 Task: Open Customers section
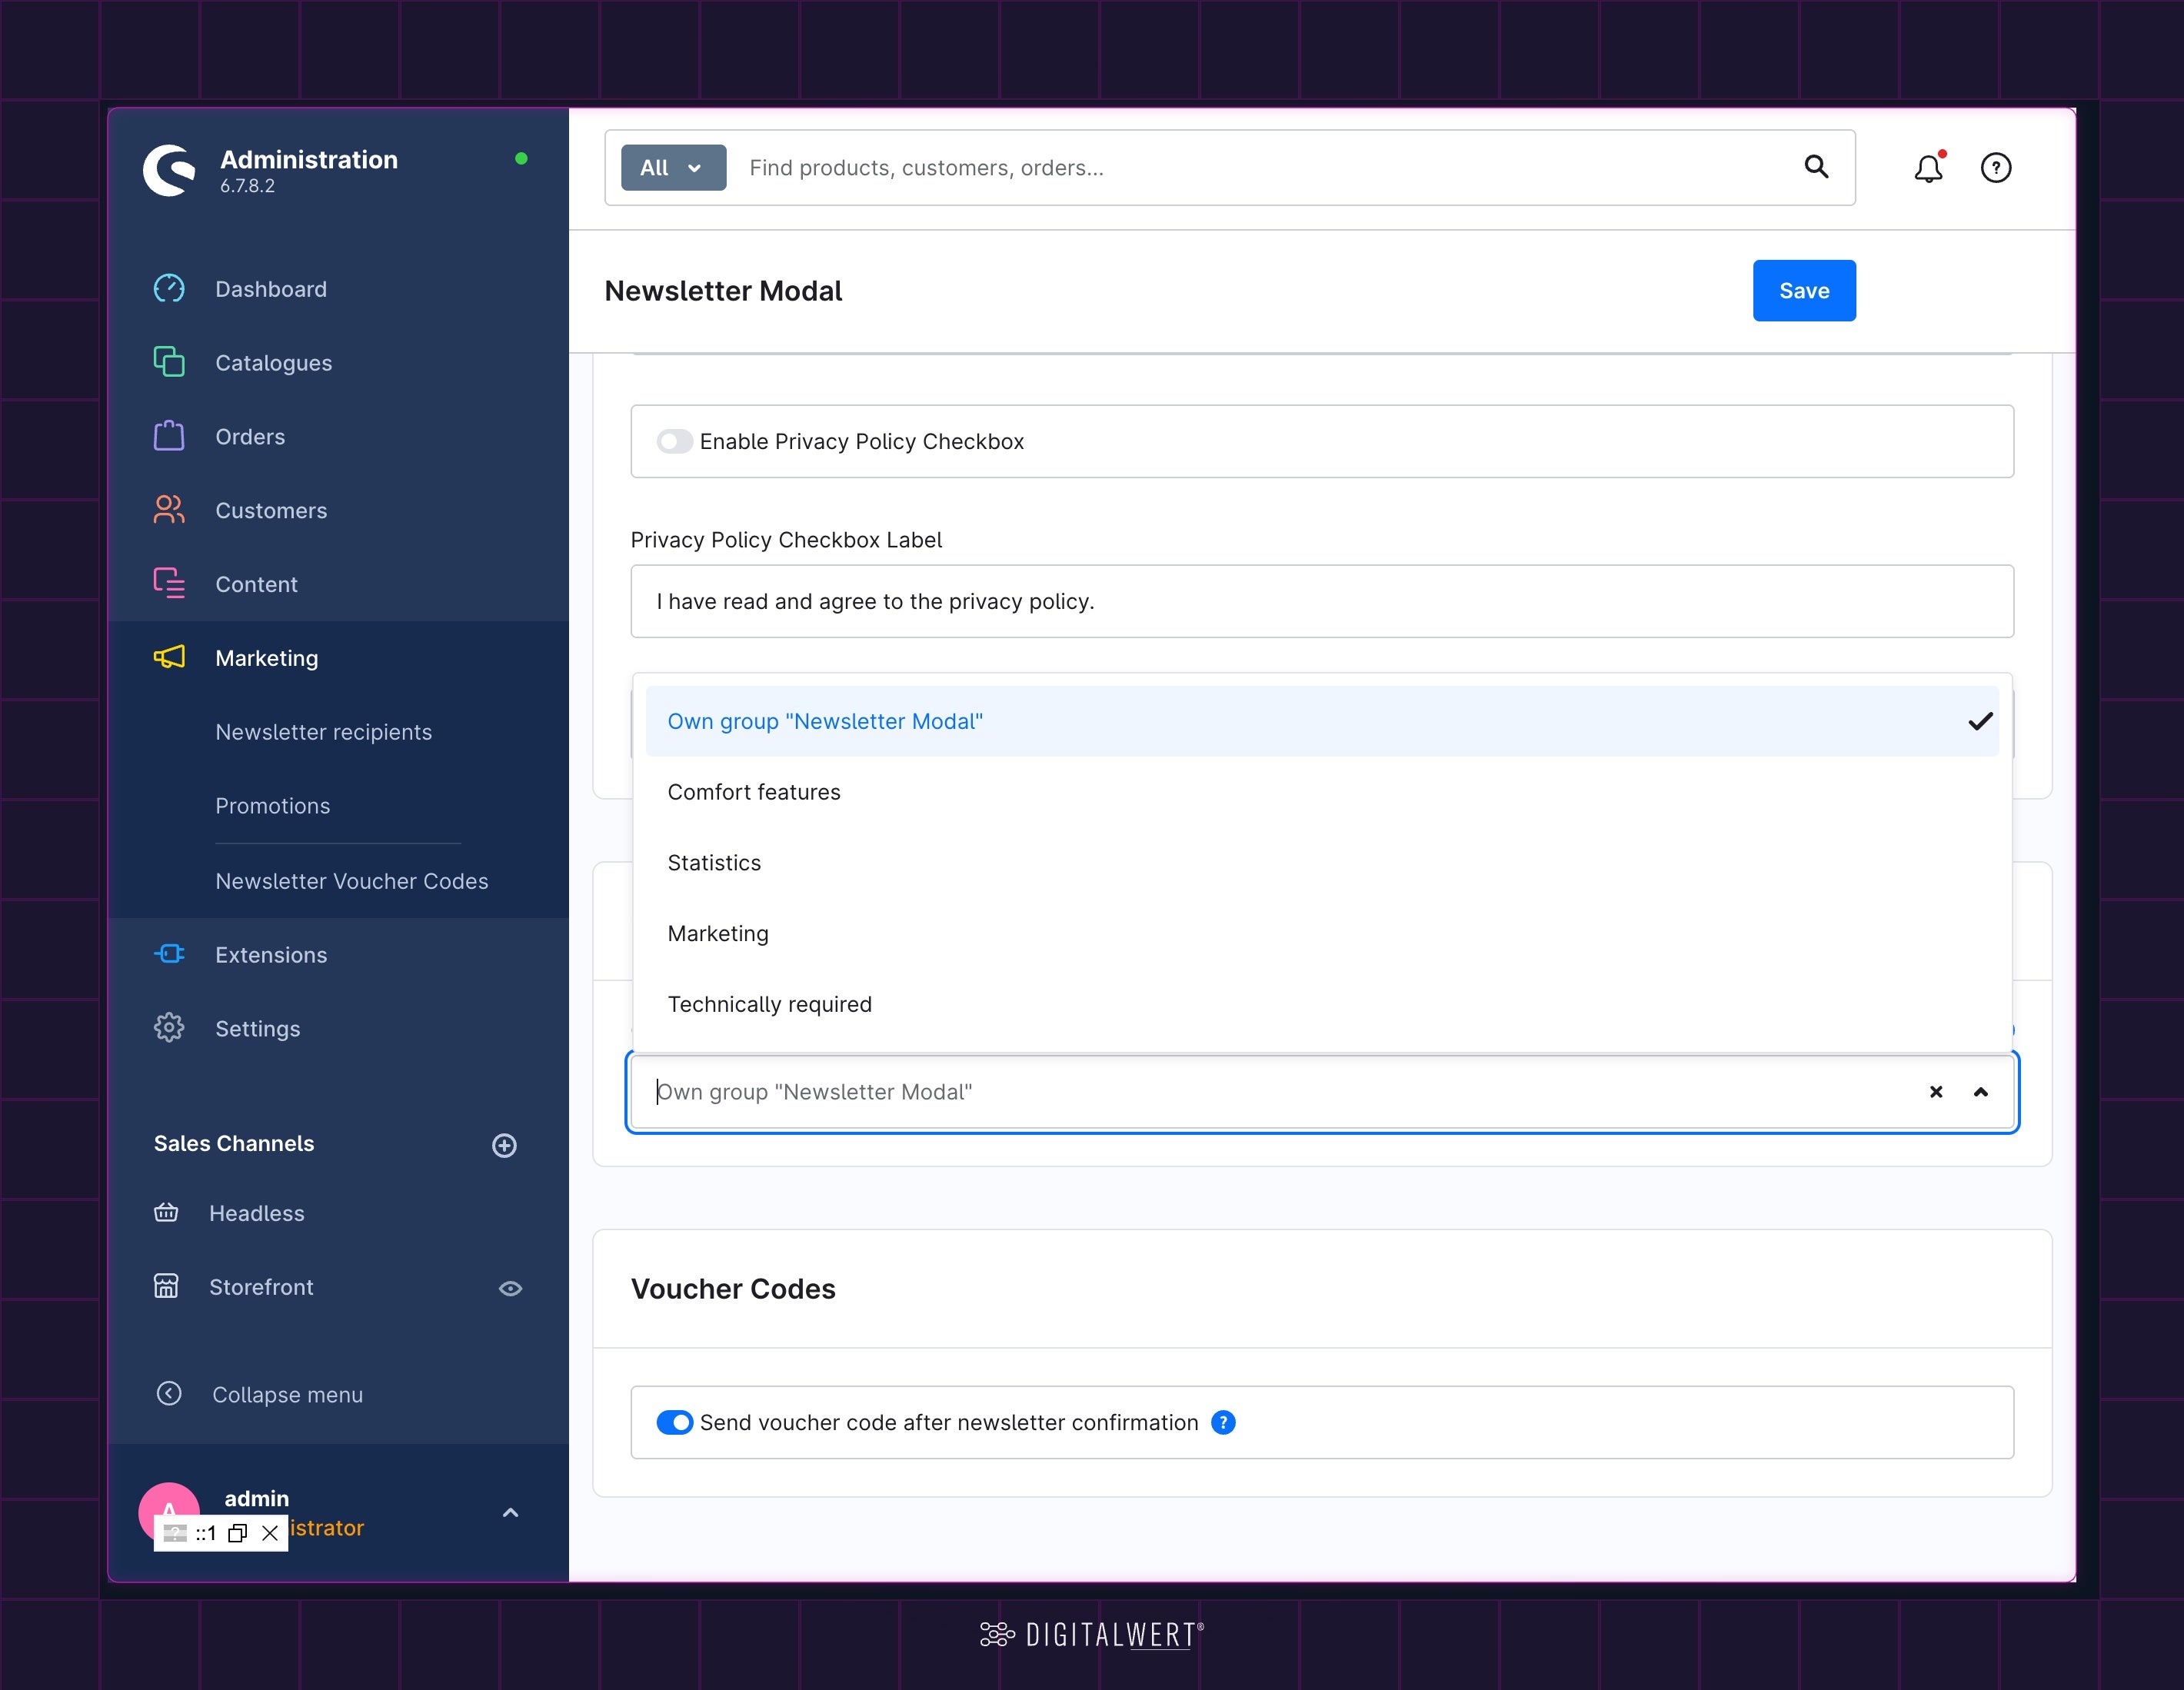tap(271, 510)
